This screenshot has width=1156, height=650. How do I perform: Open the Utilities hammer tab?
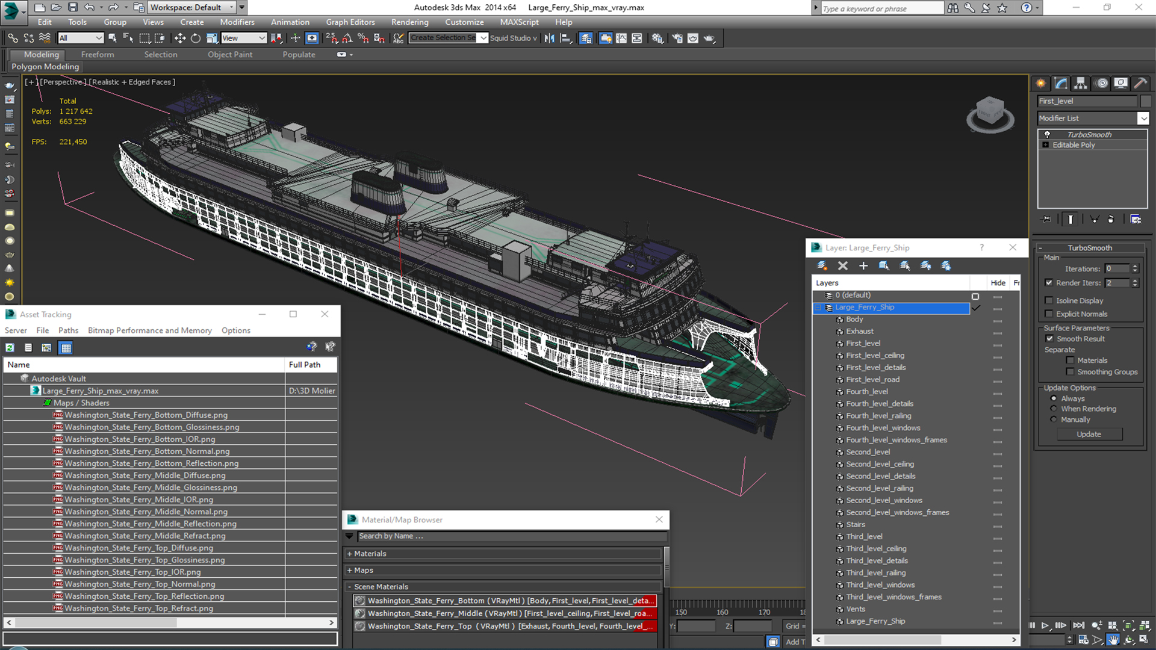(x=1140, y=83)
